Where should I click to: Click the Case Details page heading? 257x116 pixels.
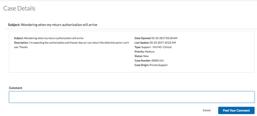(19, 8)
